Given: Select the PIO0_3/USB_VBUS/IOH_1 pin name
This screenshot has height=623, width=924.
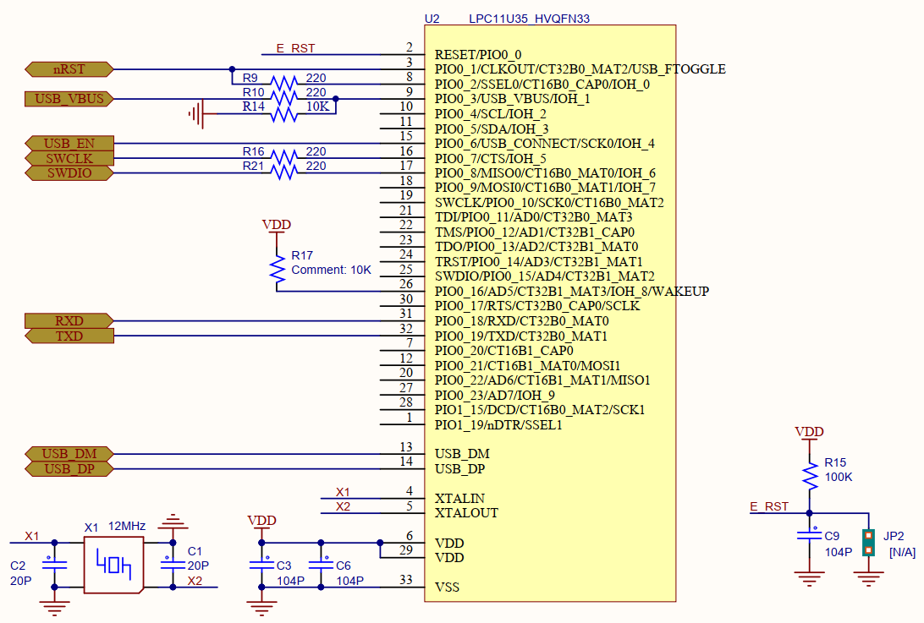Looking at the screenshot, I should click(x=512, y=99).
